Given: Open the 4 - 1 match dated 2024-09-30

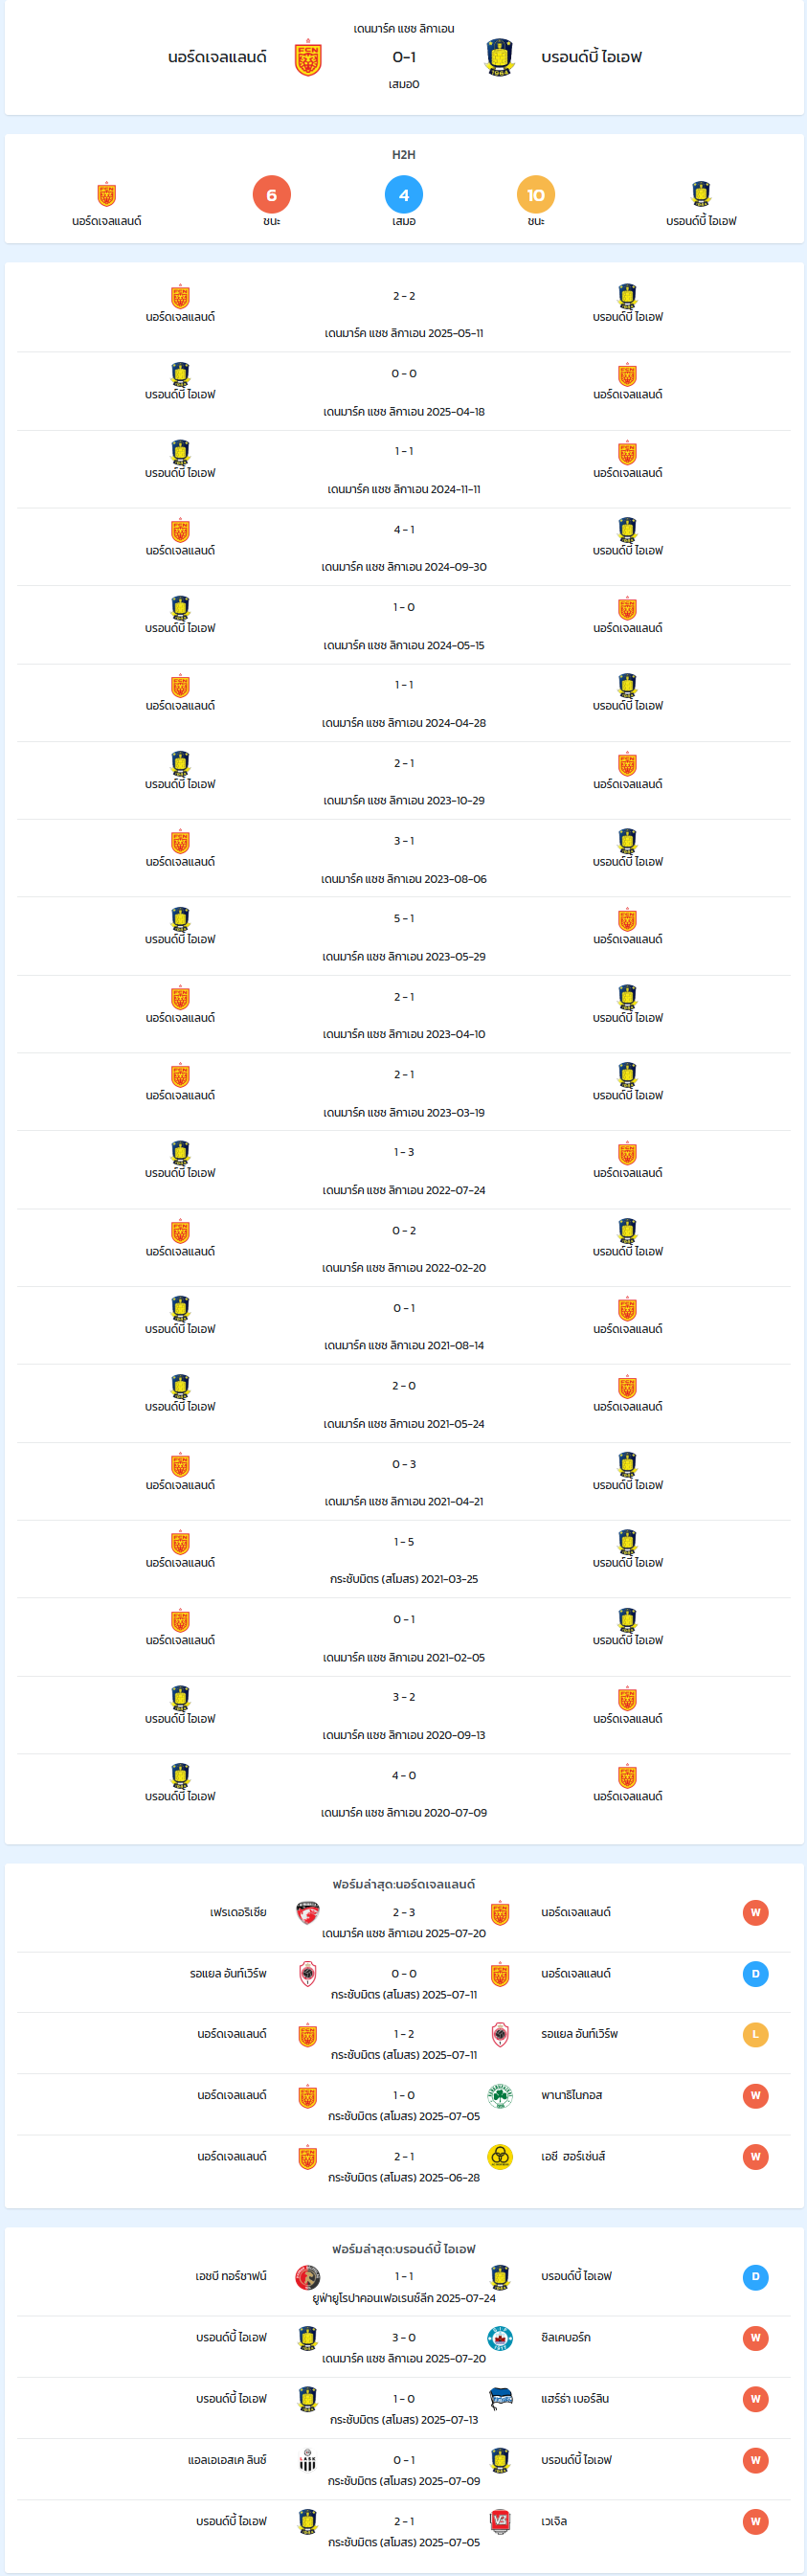Looking at the screenshot, I should click(x=404, y=547).
